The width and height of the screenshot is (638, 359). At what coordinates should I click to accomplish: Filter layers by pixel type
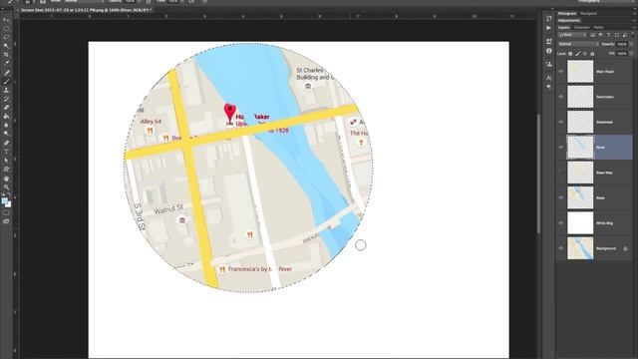593,35
